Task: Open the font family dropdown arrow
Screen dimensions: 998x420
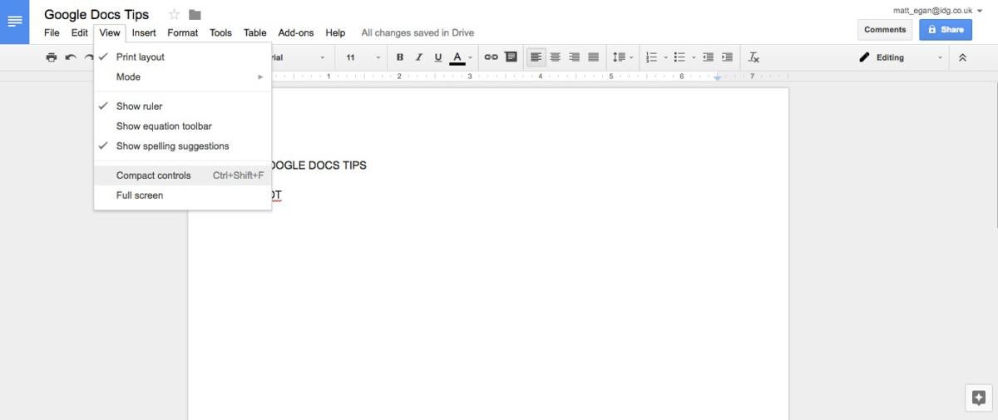Action: point(323,57)
